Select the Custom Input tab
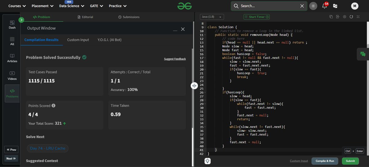 78,40
